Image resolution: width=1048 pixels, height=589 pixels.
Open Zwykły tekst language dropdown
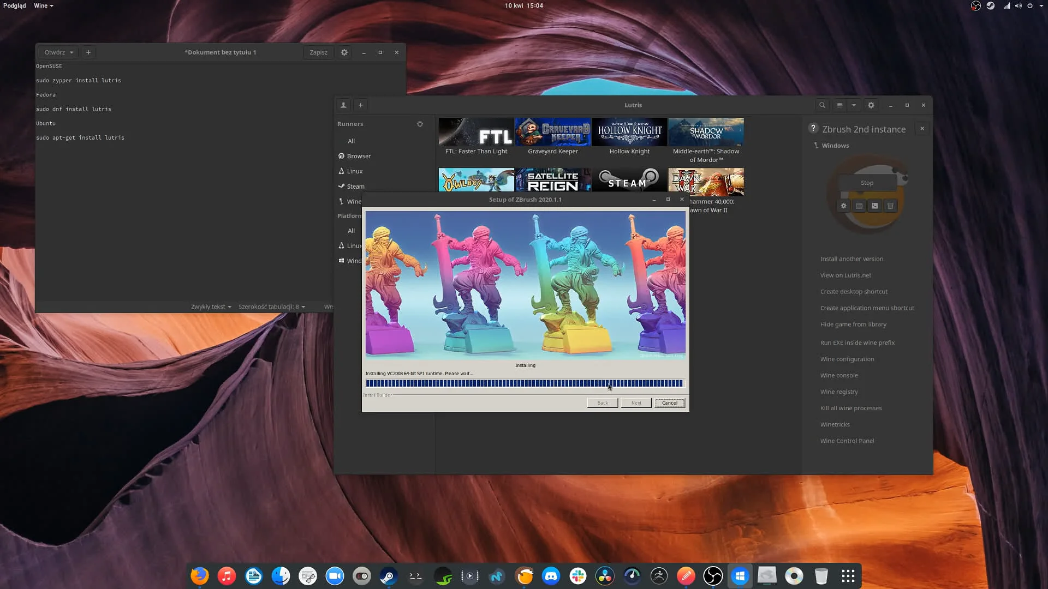coord(211,306)
